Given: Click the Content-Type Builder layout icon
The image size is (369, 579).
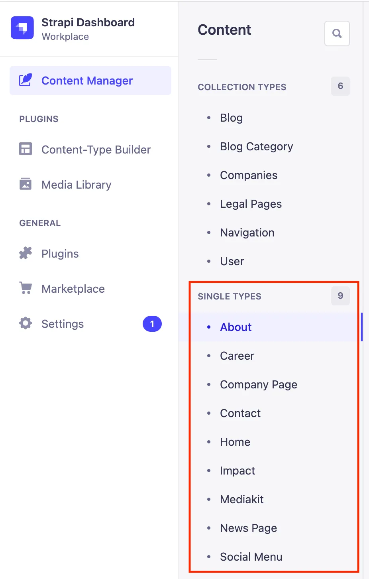Looking at the screenshot, I should (26, 149).
